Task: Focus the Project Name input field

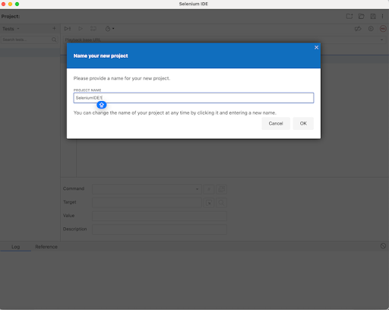Action: point(194,98)
